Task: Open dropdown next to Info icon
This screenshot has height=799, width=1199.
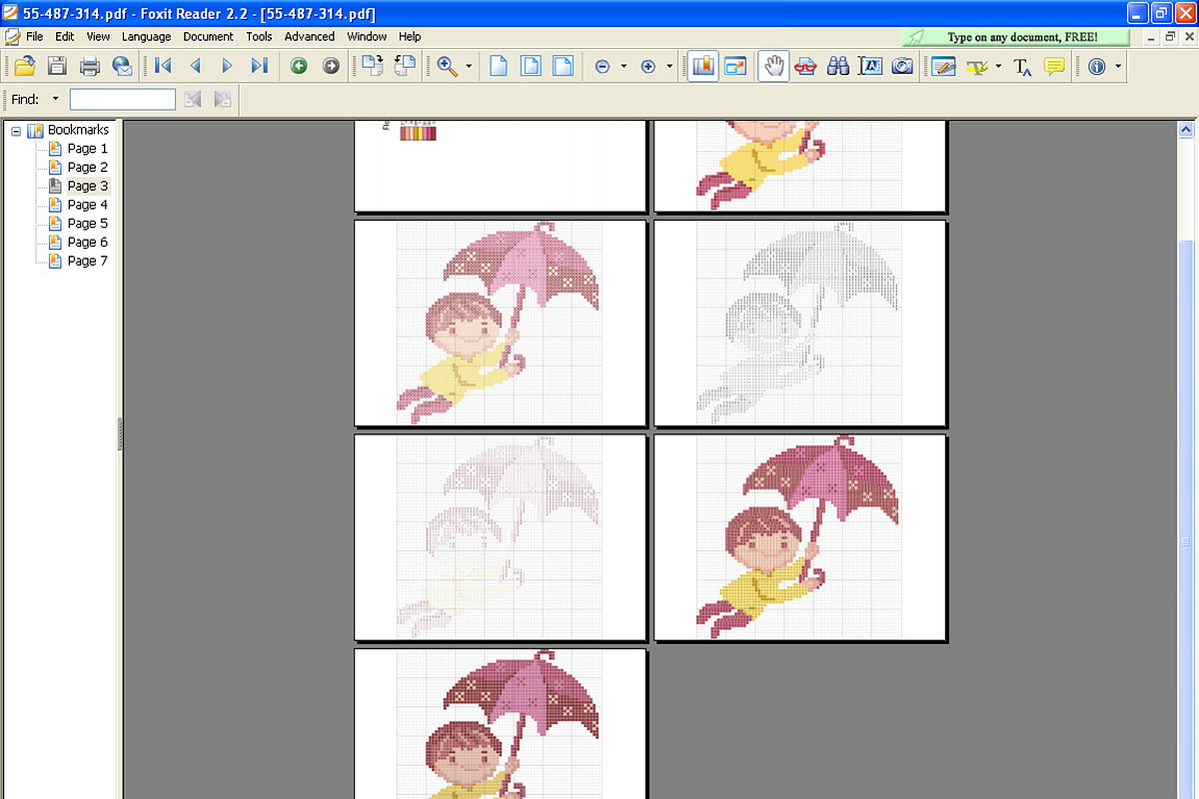Action: click(1117, 67)
